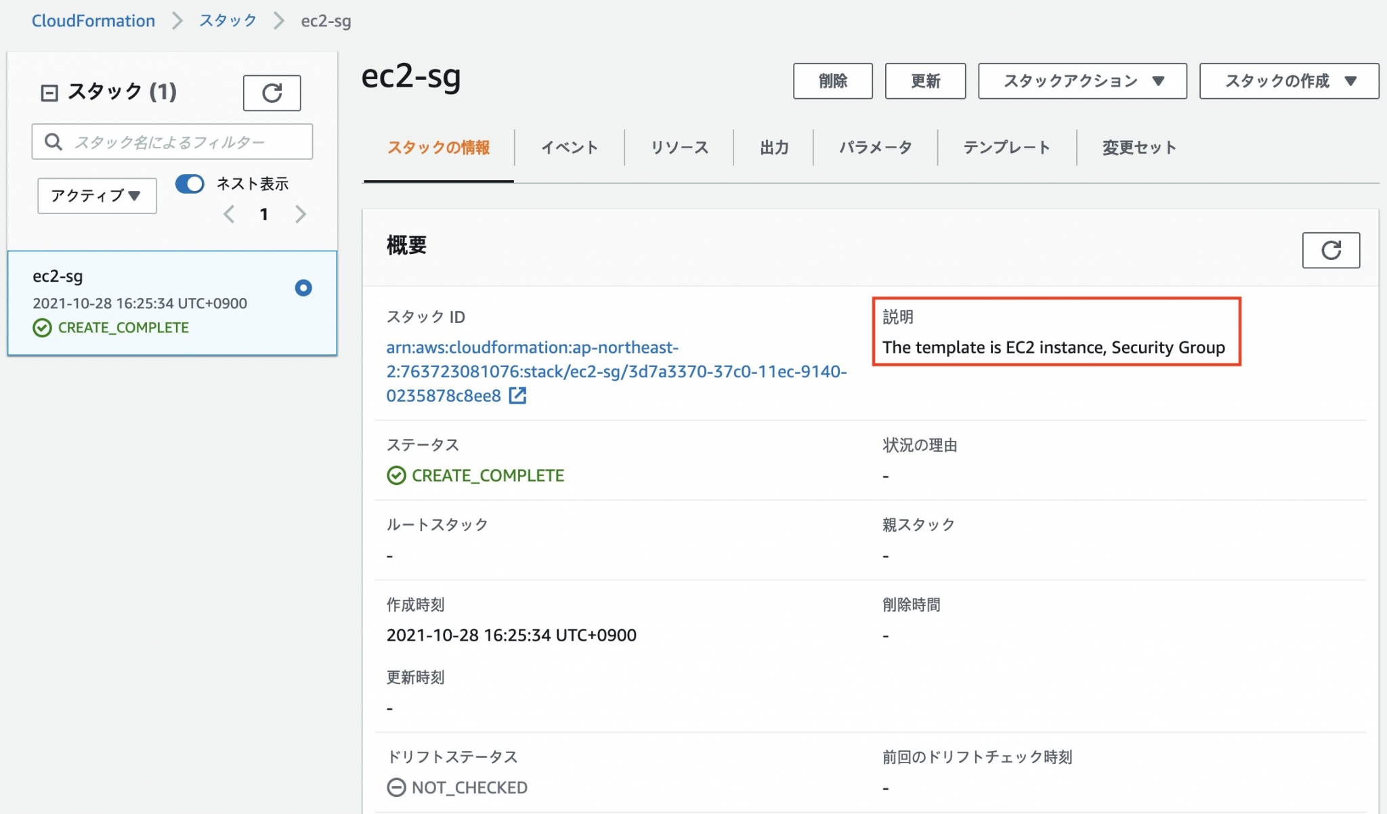1387x814 pixels.
Task: Refresh the stack list
Action: (x=271, y=93)
